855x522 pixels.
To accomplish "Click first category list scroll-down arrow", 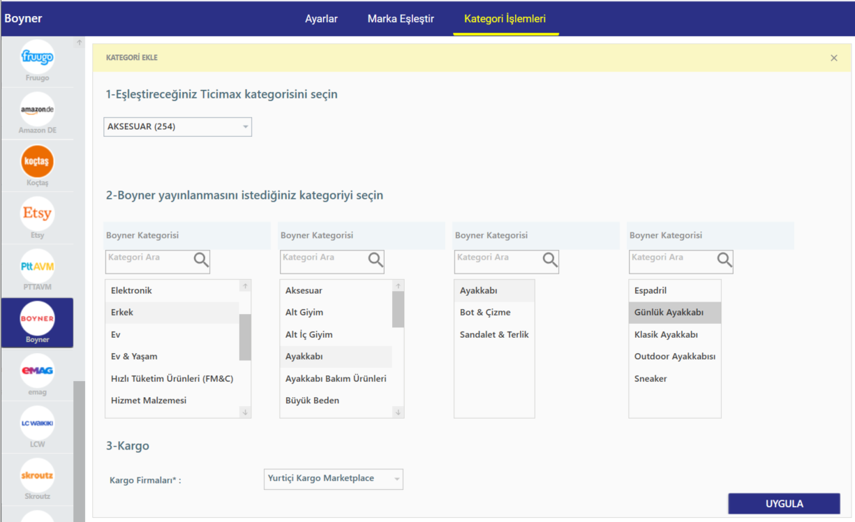I will [245, 412].
